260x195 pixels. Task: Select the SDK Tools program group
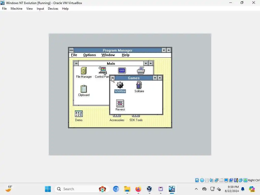point(136,120)
